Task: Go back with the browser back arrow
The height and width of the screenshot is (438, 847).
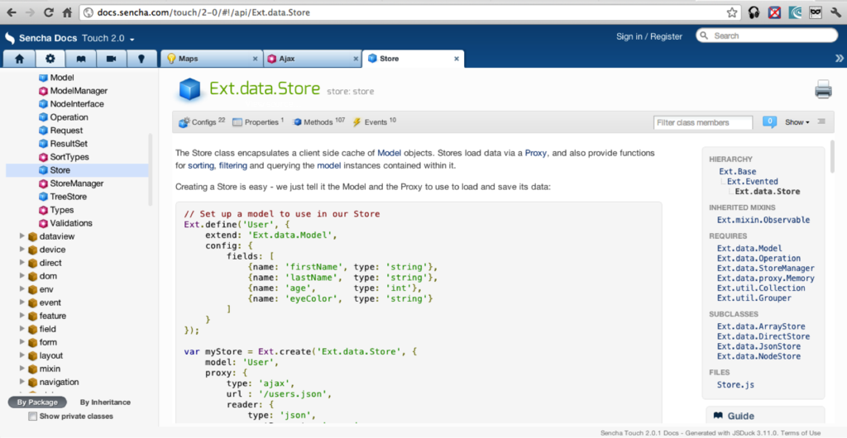Action: click(12, 12)
